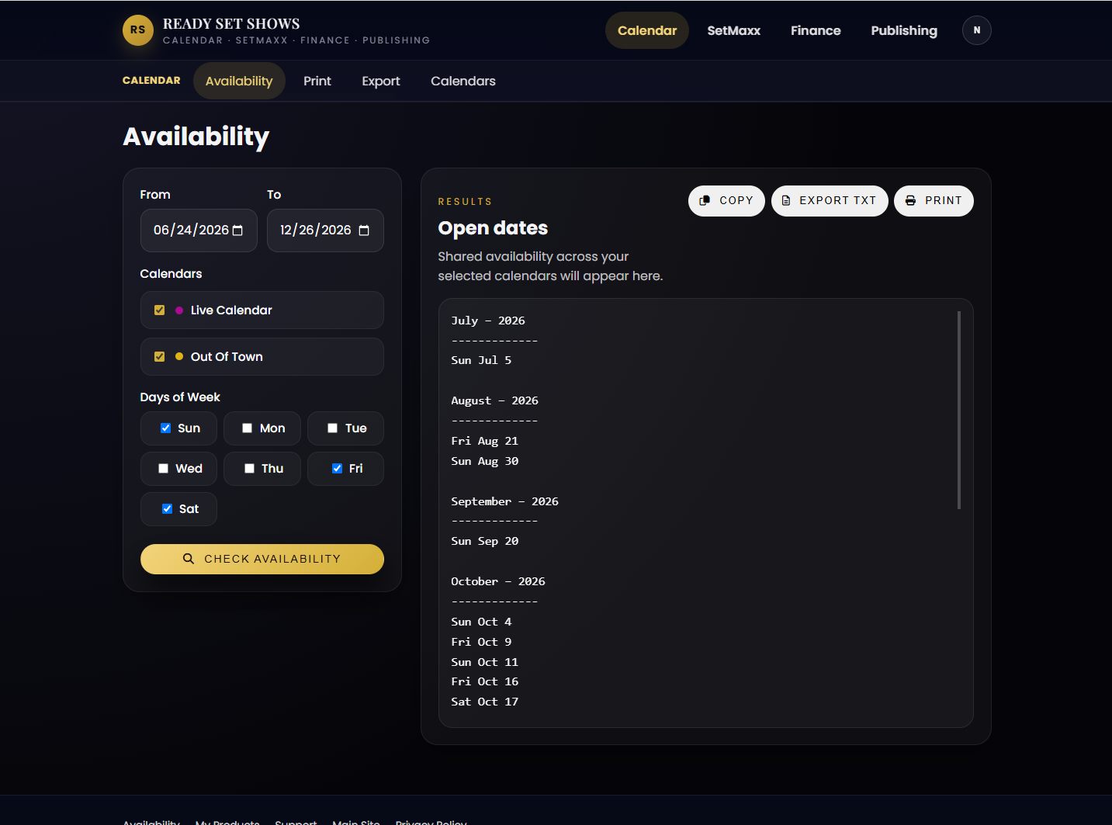
Task: Click the copy icon in Copy button
Action: point(705,200)
